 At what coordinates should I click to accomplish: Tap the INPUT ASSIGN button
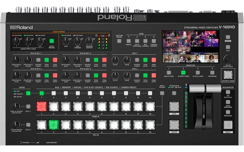click(x=162, y=93)
